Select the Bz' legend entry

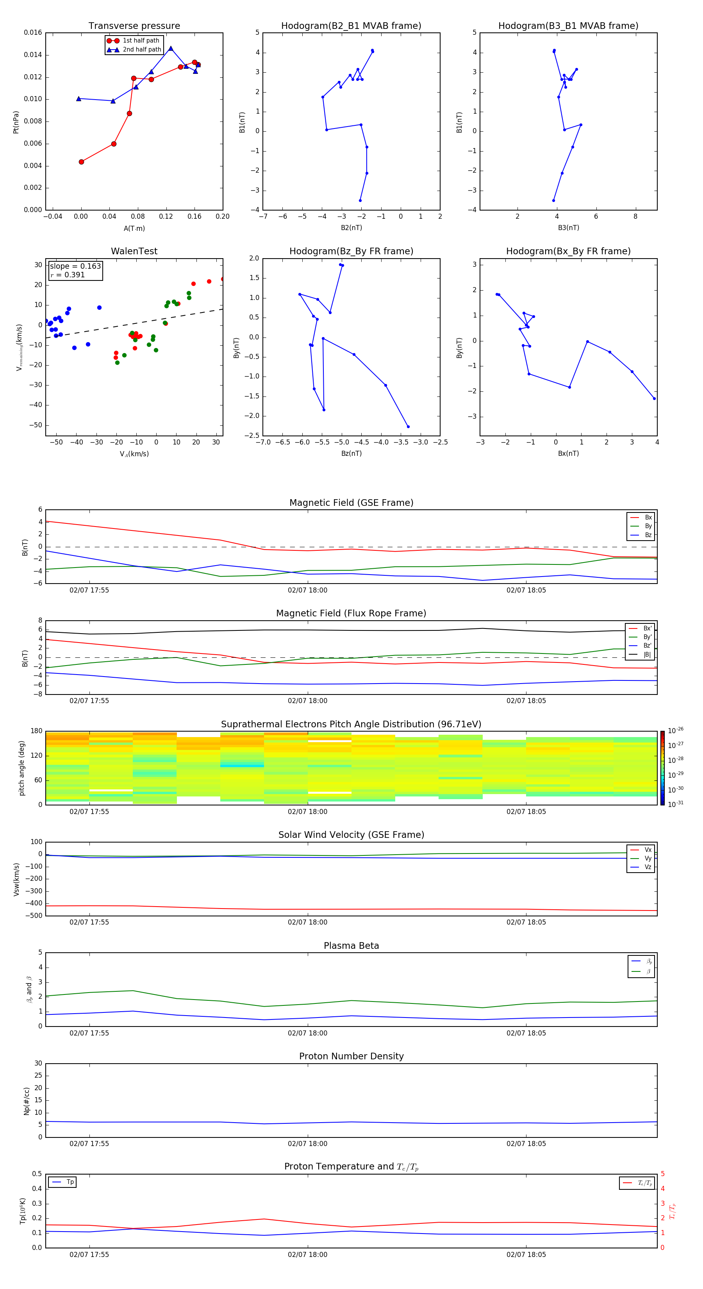(x=641, y=646)
